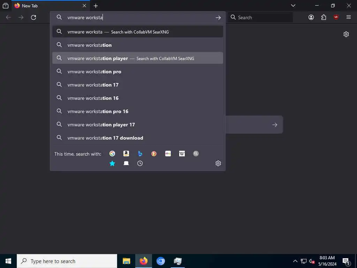
Task: Search bookmarks using the star icon
Action: [x=112, y=163]
